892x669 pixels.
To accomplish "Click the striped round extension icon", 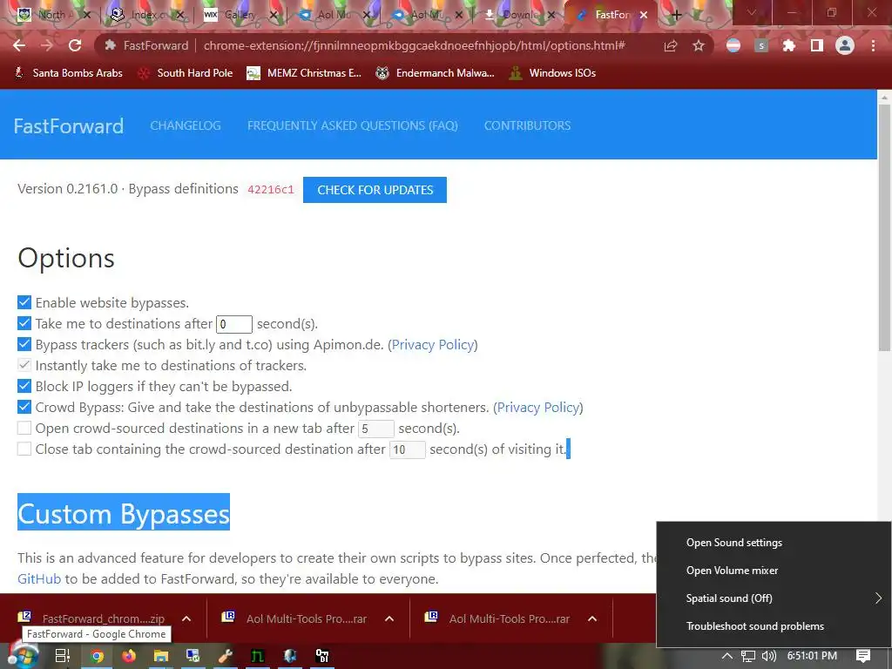I will pos(733,45).
